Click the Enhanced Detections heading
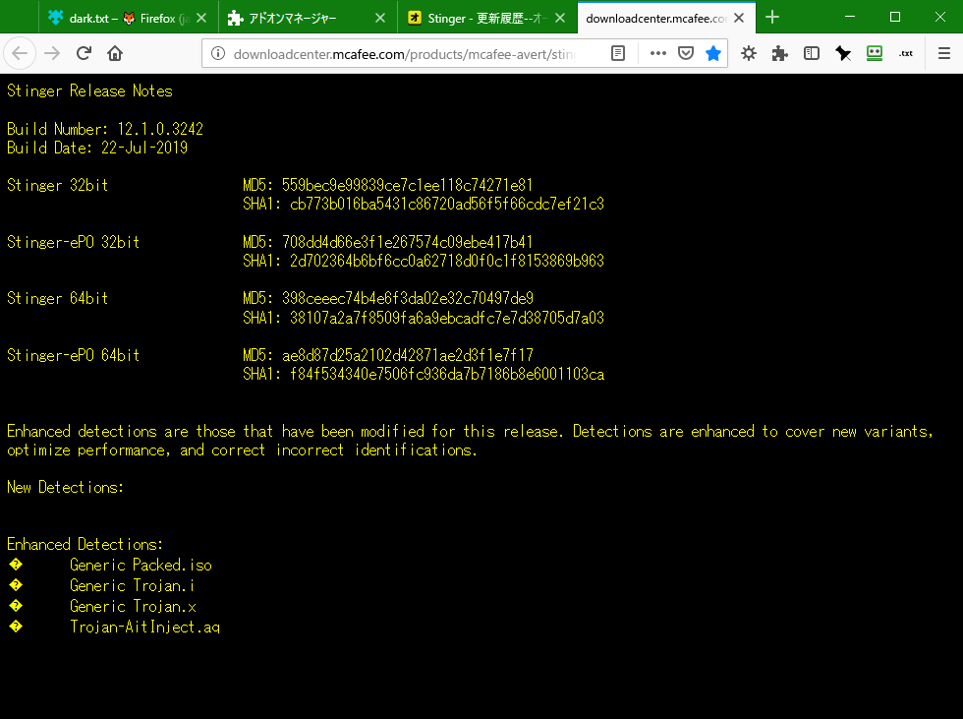The image size is (963, 719). click(85, 545)
